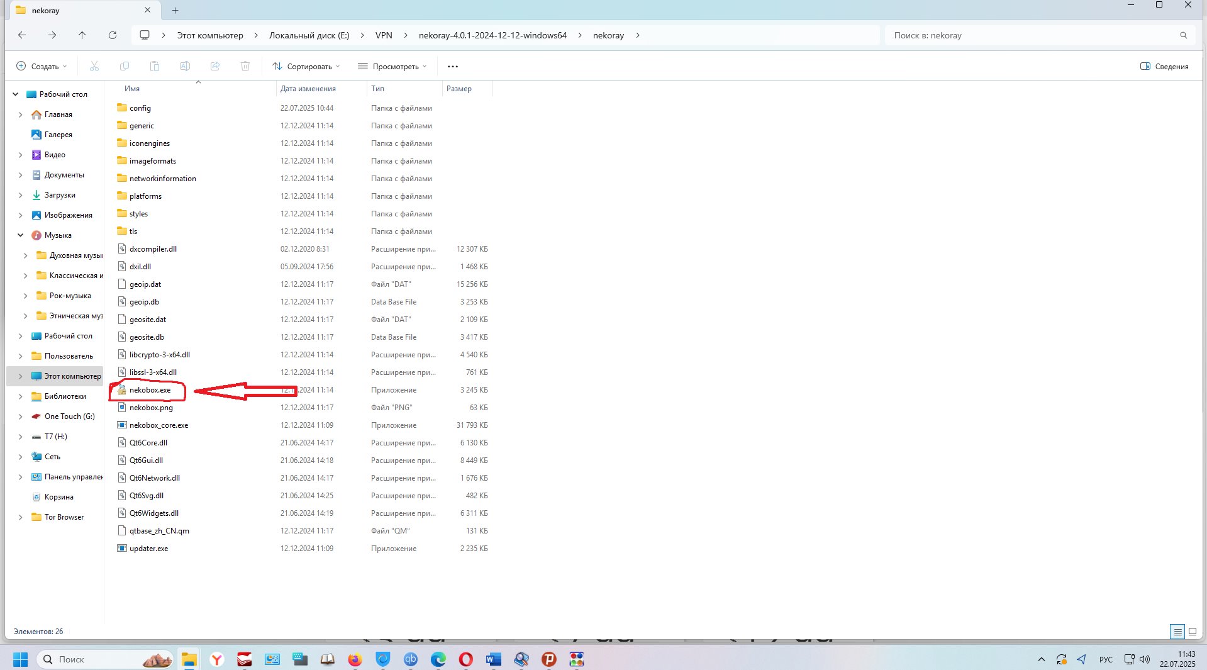Viewport: 1207px width, 670px height.
Task: Click the Back navigation arrow
Action: (22, 35)
